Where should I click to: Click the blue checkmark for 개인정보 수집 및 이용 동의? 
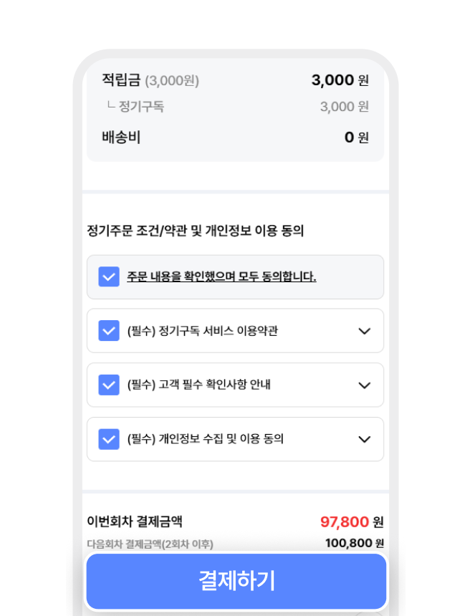pos(108,439)
